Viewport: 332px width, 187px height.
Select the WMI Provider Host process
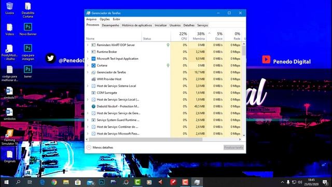163,79
